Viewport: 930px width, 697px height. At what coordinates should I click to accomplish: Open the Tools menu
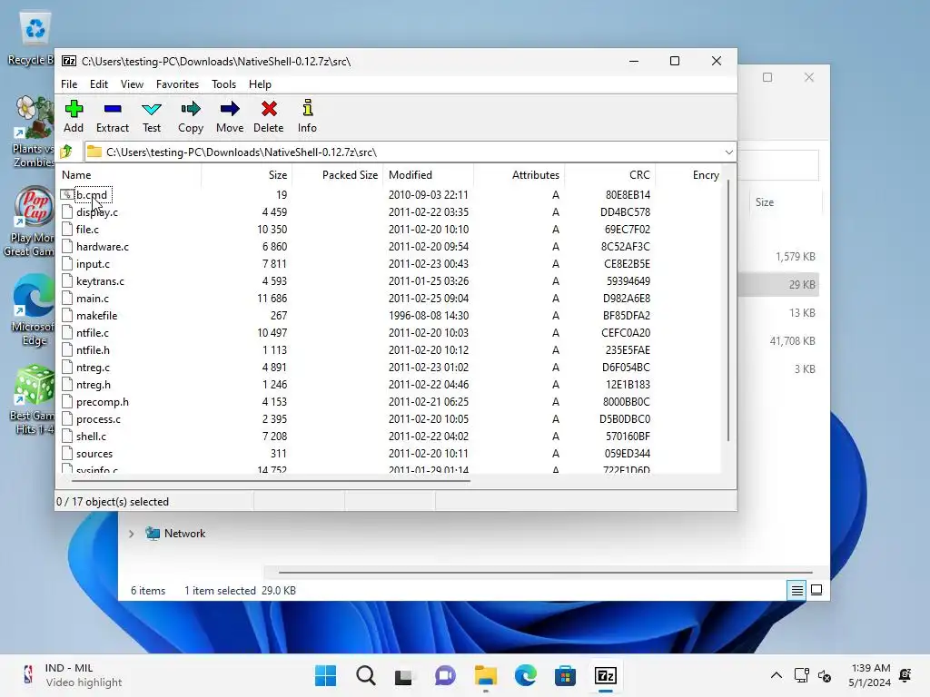tap(223, 84)
